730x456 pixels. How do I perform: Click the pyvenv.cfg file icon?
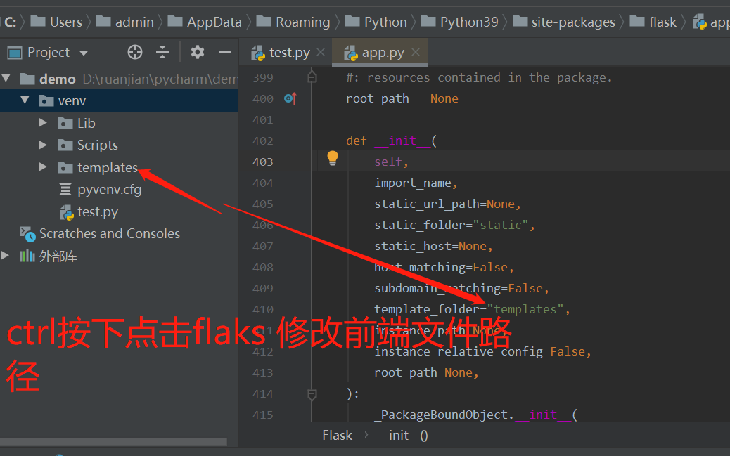tap(65, 190)
